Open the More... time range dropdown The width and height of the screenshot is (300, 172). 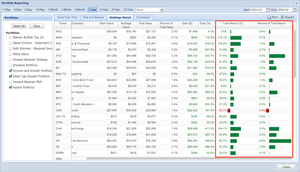162,10
